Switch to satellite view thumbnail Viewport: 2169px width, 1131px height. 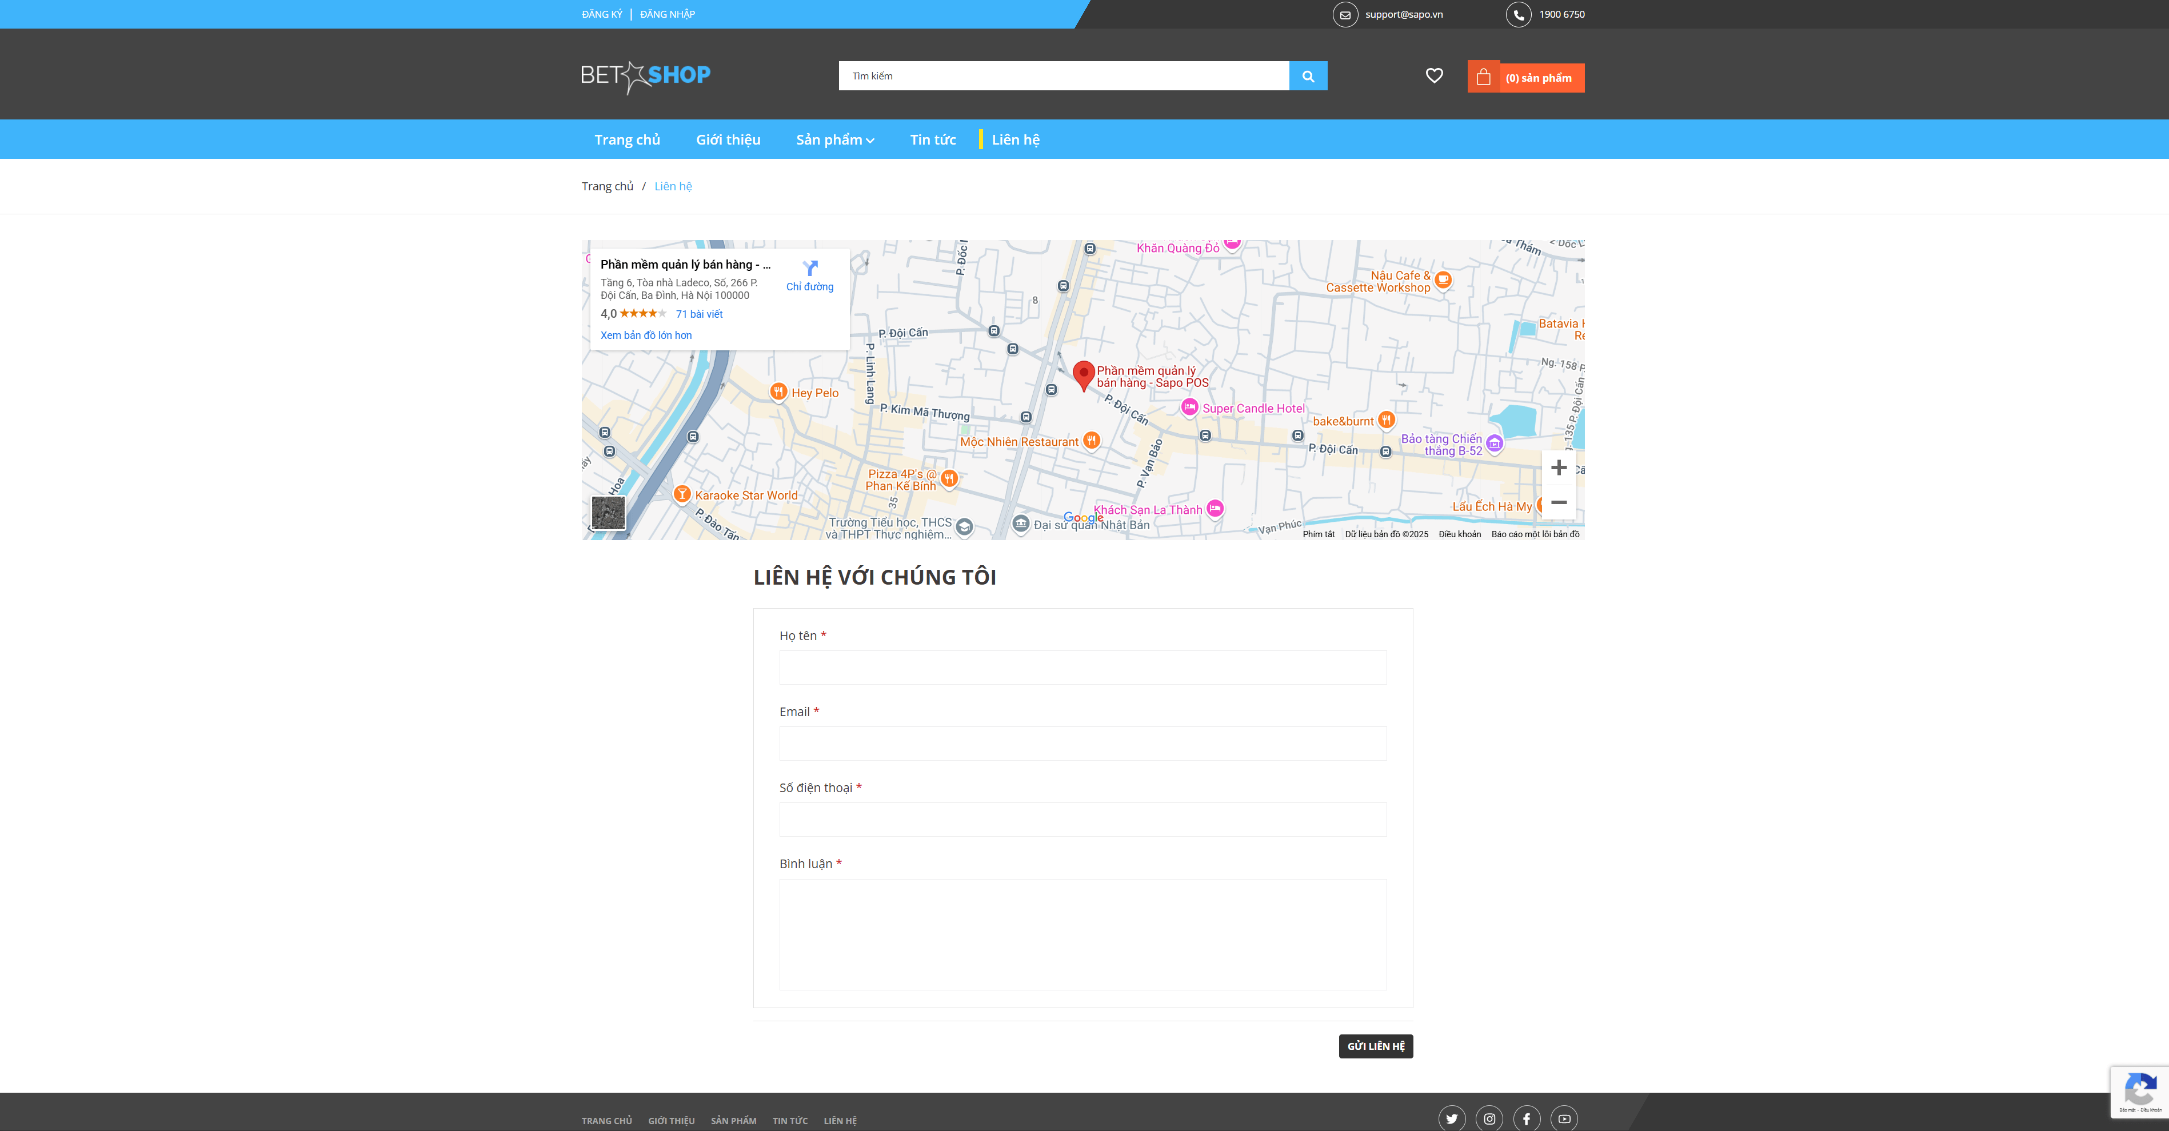(x=608, y=513)
